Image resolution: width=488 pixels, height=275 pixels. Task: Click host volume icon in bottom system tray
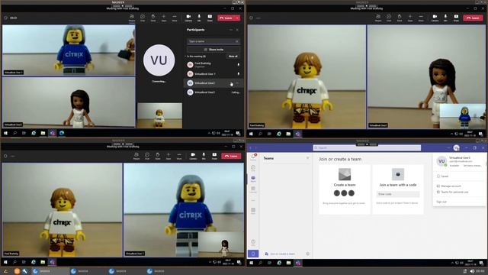(472, 272)
